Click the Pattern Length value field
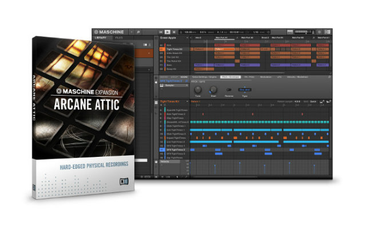 297,102
